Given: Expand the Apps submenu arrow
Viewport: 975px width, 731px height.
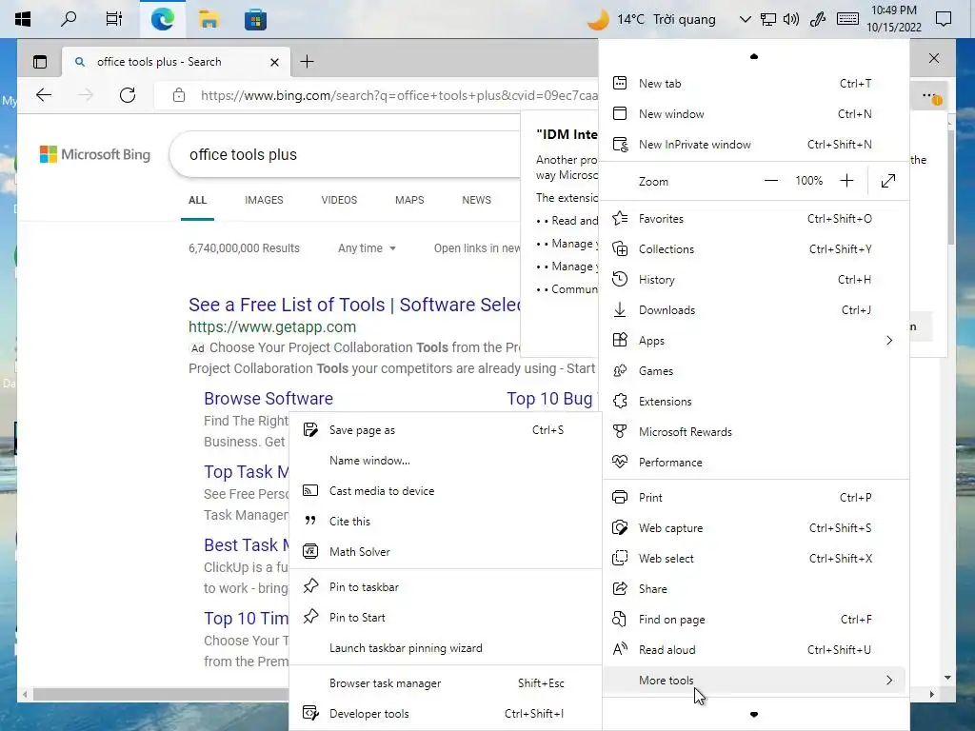Looking at the screenshot, I should tap(889, 340).
